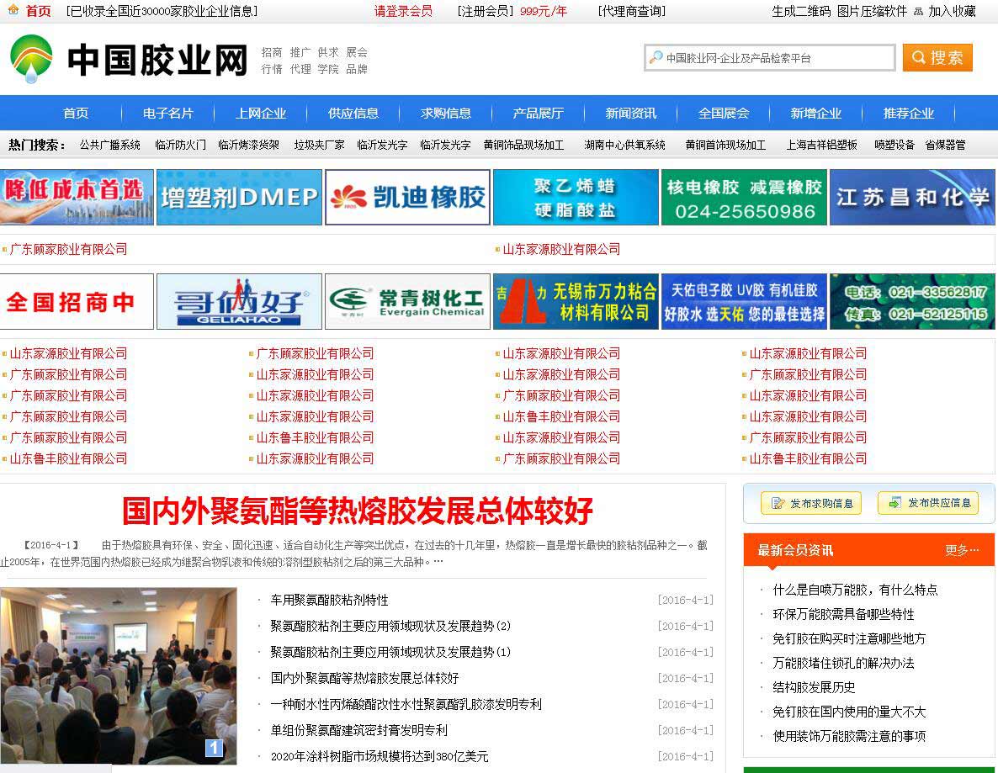Click the 江苏昌和化学 banner

coord(912,197)
